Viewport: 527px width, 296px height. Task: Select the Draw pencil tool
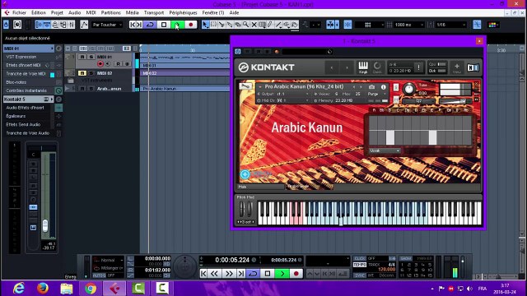[270, 25]
